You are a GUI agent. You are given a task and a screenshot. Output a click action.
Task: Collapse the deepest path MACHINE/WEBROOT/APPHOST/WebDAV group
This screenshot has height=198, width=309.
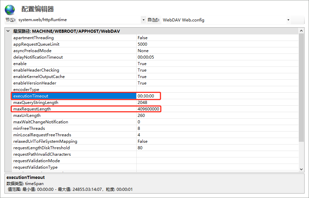tap(8, 31)
